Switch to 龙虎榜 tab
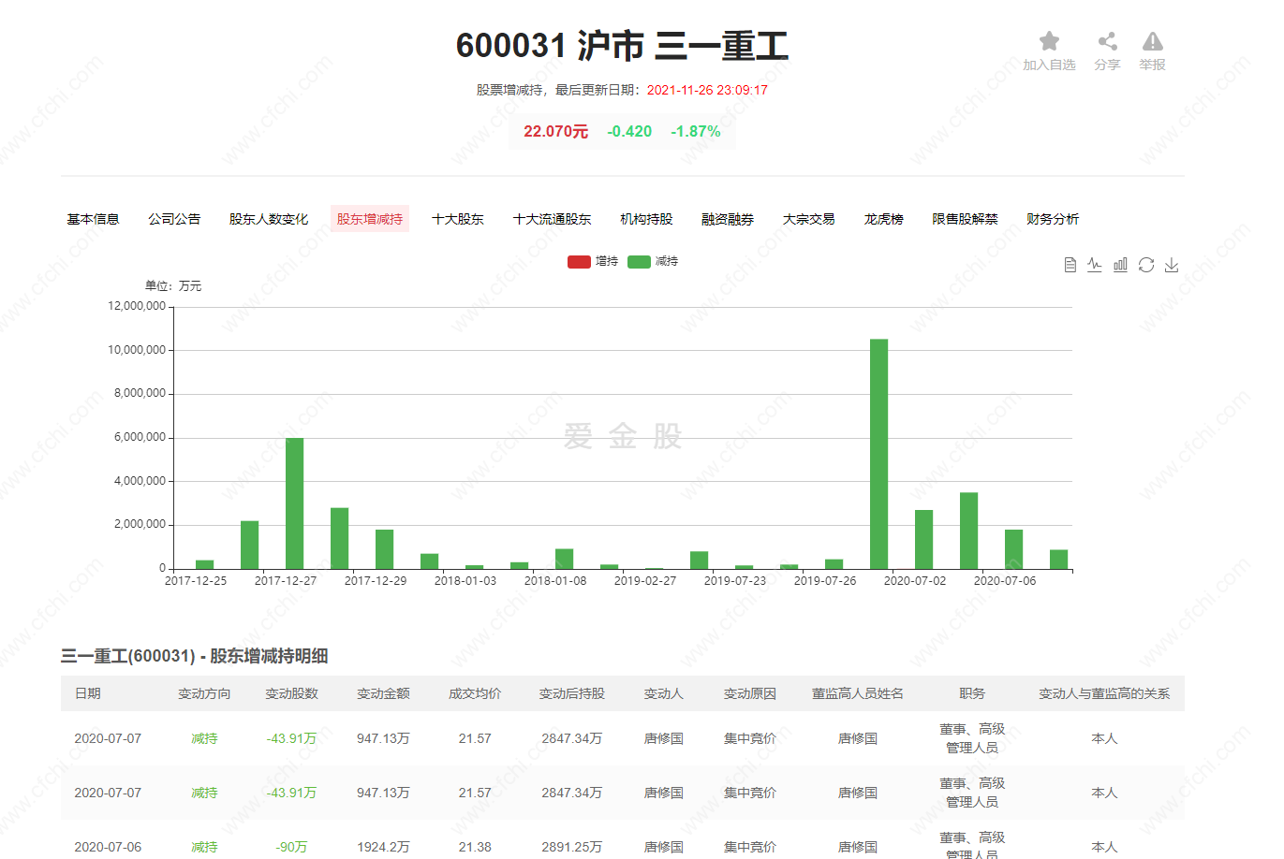The height and width of the screenshot is (859, 1284). pos(884,219)
